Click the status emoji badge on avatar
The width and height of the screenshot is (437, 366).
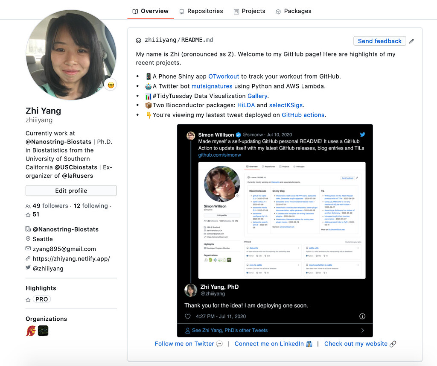coord(111,85)
